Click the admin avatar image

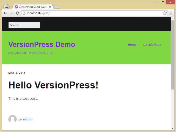12,119
